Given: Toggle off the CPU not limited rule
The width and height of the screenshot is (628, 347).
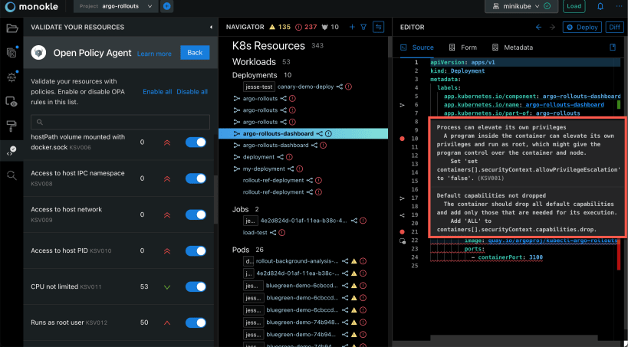Looking at the screenshot, I should (196, 286).
